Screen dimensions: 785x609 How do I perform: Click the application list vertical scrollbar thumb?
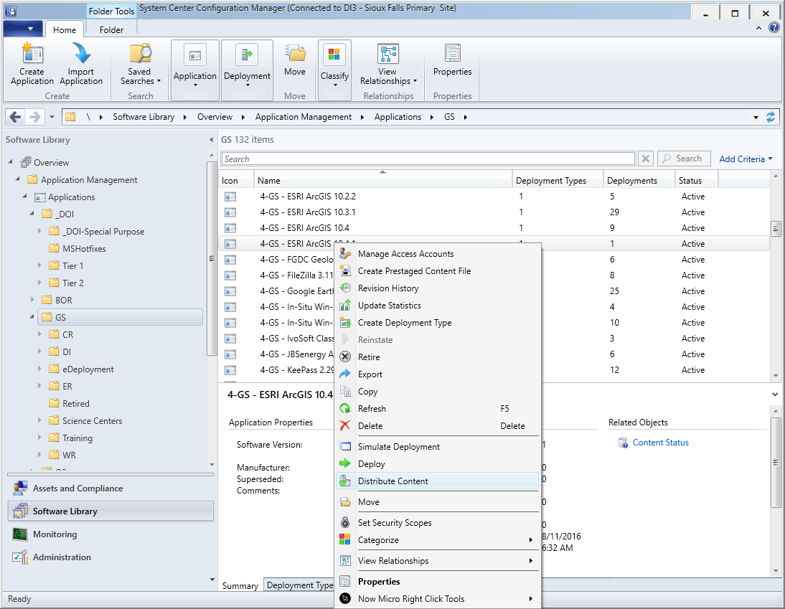(x=776, y=229)
